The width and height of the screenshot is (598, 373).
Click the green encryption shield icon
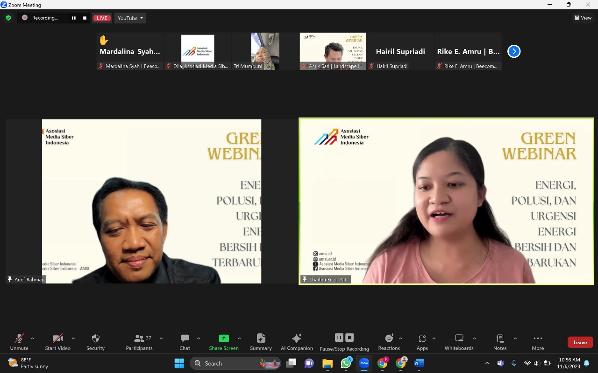[x=8, y=18]
